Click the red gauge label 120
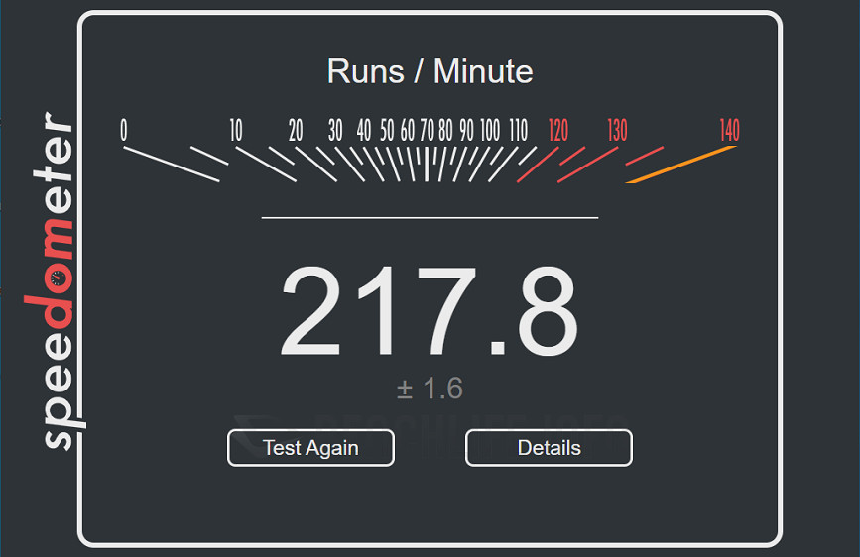This screenshot has width=860, height=557. click(x=558, y=131)
